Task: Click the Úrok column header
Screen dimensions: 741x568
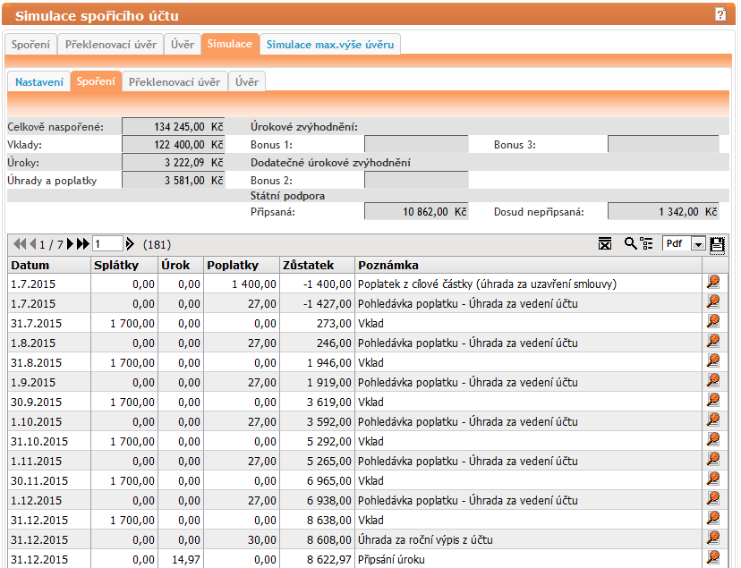Action: pyautogui.click(x=181, y=265)
